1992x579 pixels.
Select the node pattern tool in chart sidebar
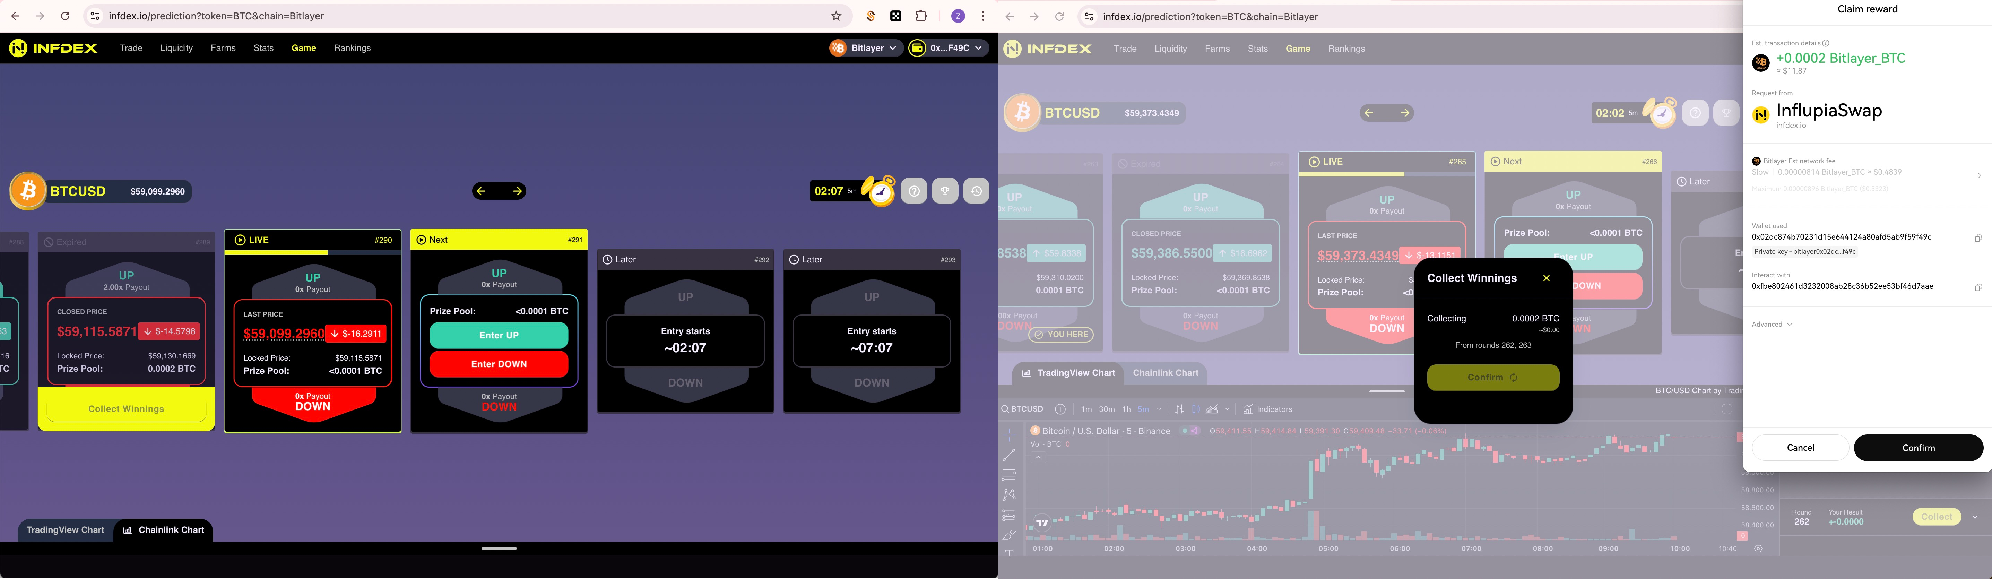[x=1009, y=495]
